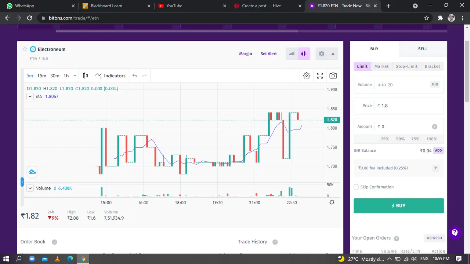Expand more timeframe options dropdown

[75, 76]
